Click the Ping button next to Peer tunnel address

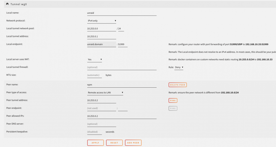coord(173,100)
